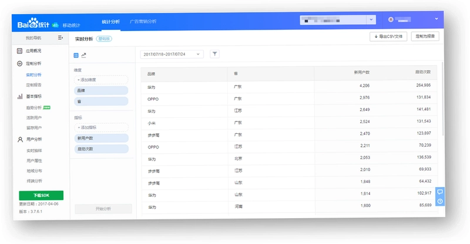Click the cell value 141,481
Screen dimensions: 470x244
(x=424, y=109)
